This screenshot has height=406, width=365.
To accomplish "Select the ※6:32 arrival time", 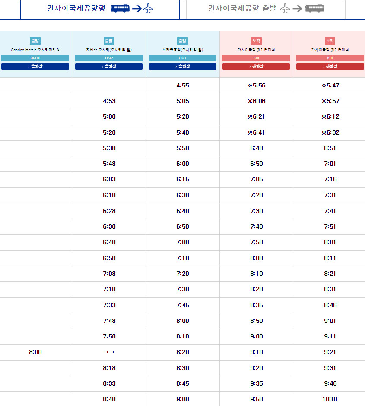I will click(330, 132).
